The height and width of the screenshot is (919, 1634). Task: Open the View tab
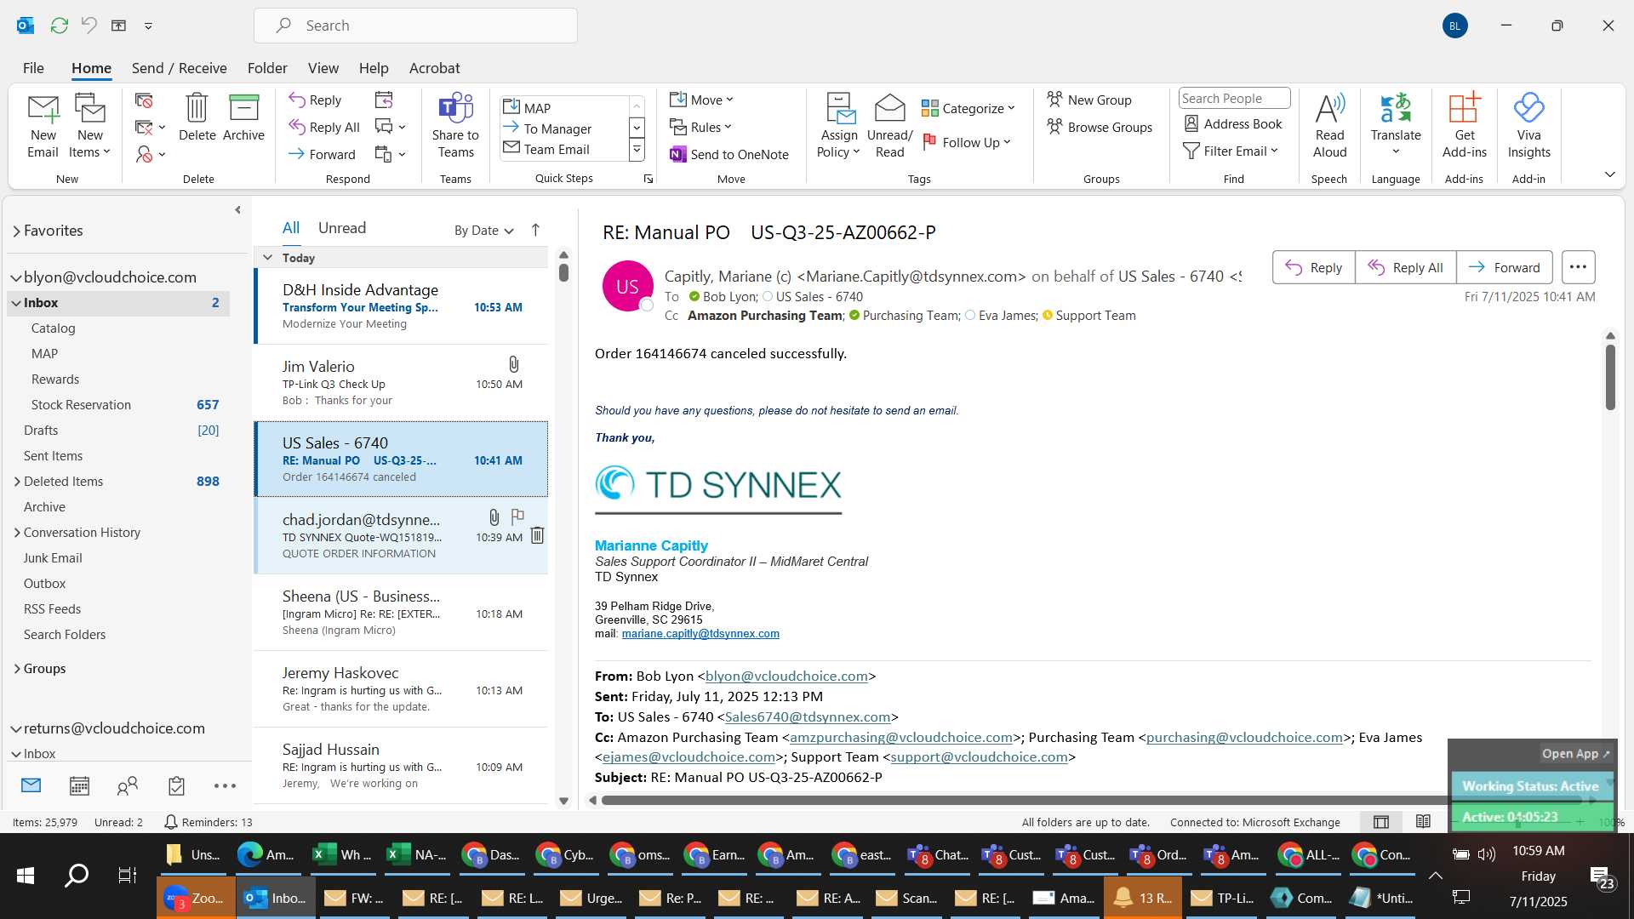point(323,68)
